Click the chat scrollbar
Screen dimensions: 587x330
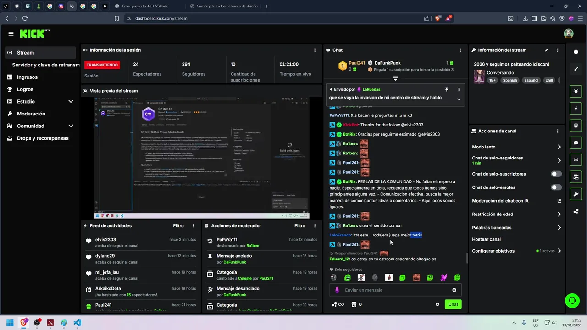click(x=467, y=258)
